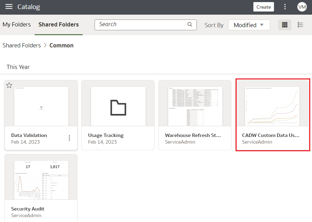The image size is (312, 222).
Task: Switch to the My Folders tab
Action: tap(16, 24)
